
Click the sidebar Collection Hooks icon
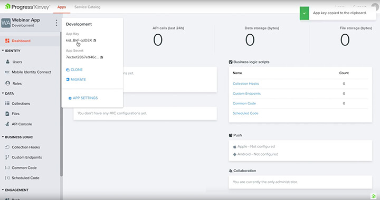tap(7, 147)
